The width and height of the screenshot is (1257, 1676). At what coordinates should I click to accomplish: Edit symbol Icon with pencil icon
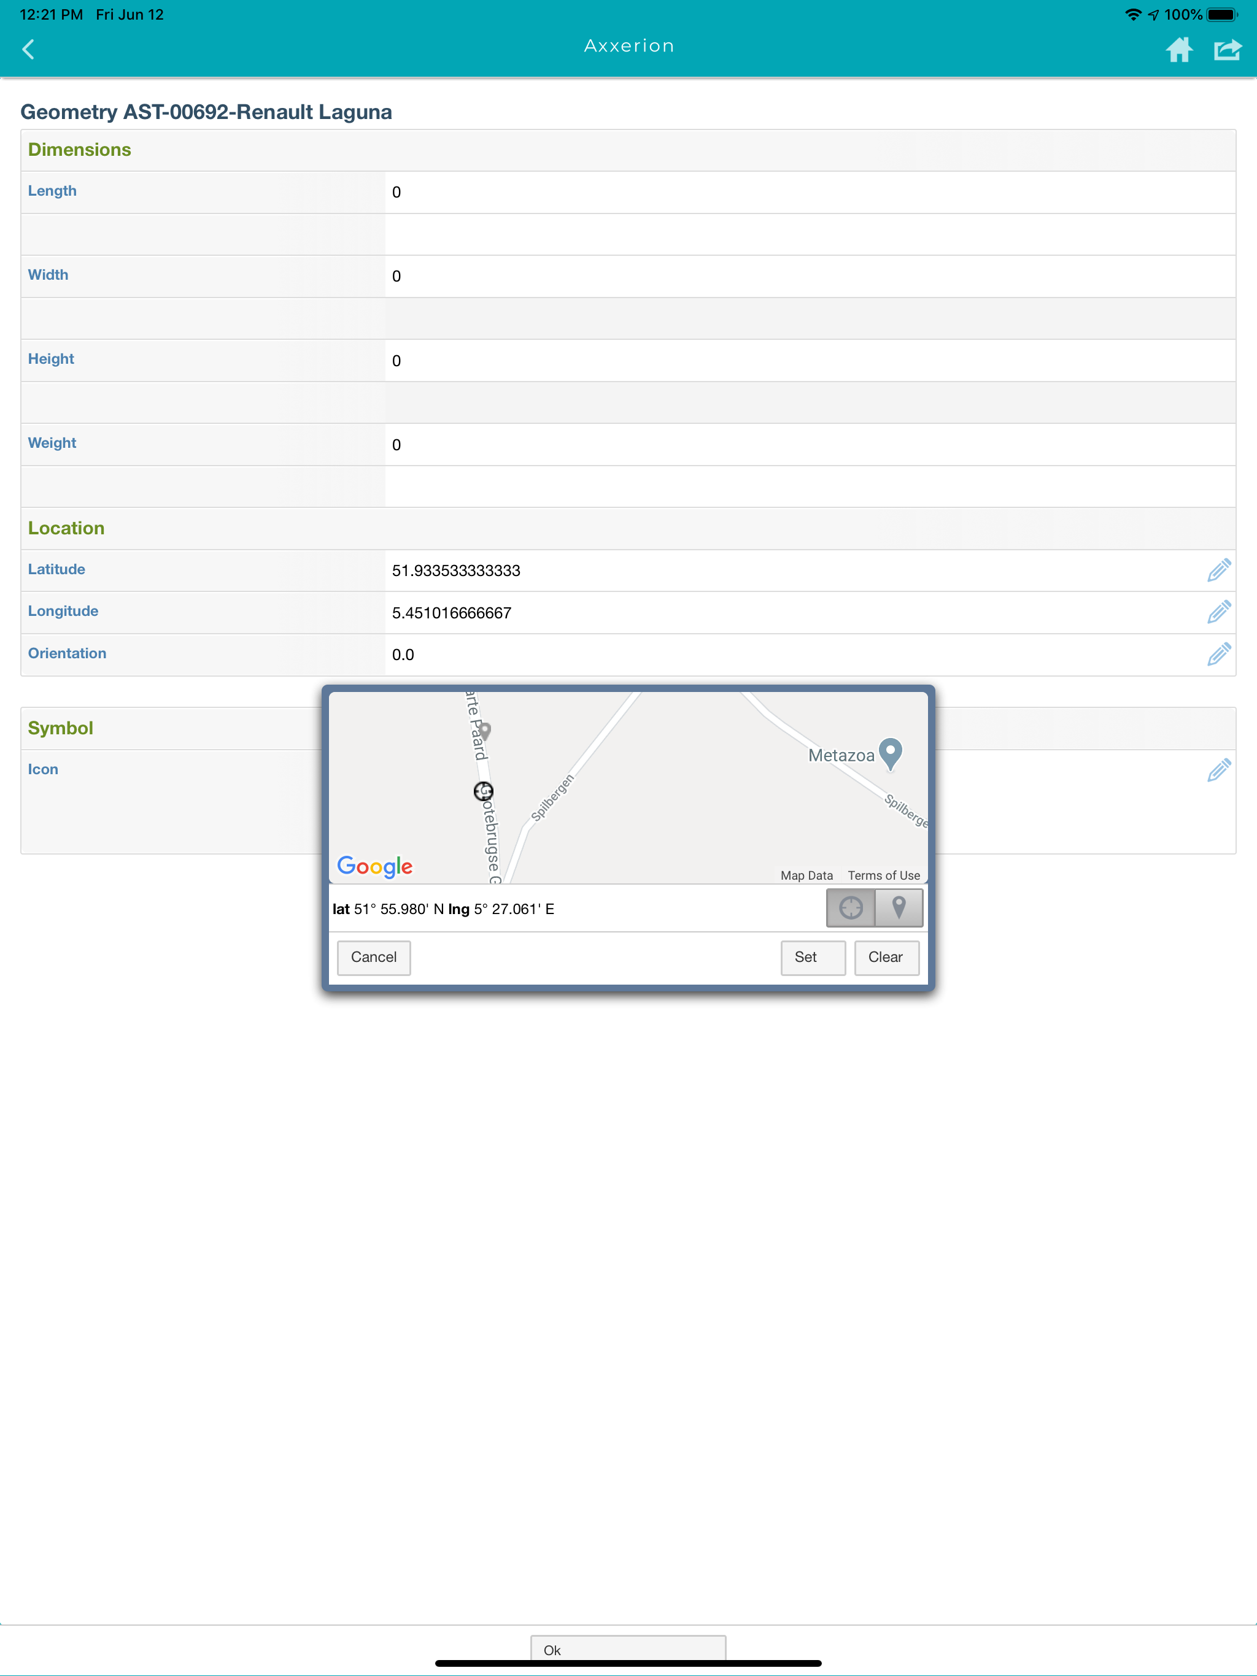click(1218, 770)
